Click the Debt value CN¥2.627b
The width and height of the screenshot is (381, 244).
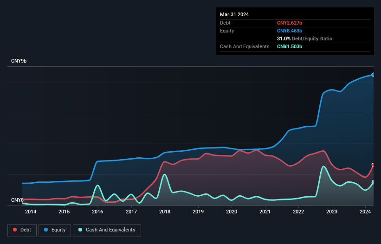tap(290, 23)
